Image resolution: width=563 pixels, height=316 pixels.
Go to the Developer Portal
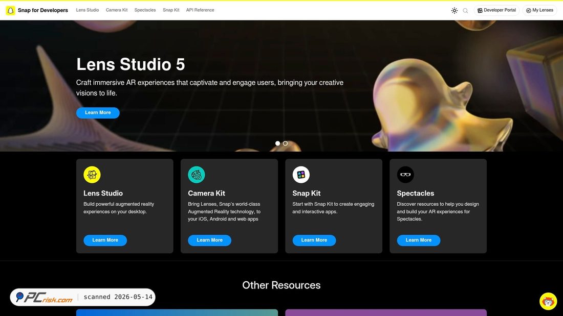click(x=496, y=10)
